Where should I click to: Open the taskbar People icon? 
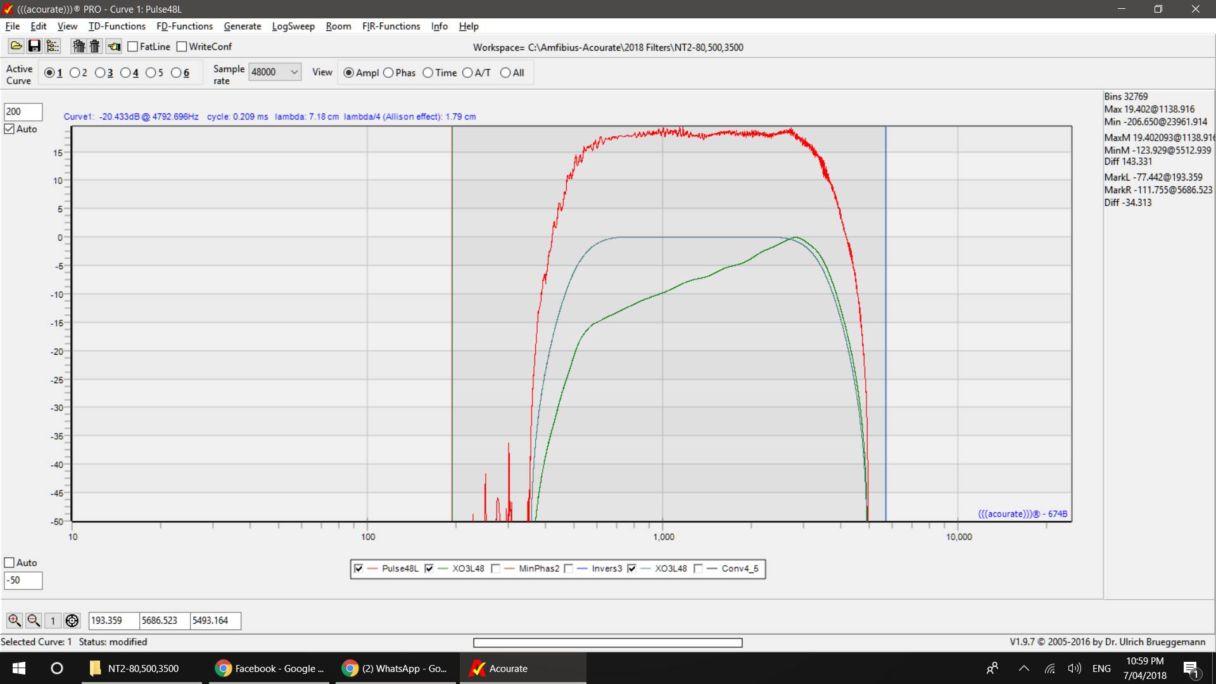tap(992, 668)
